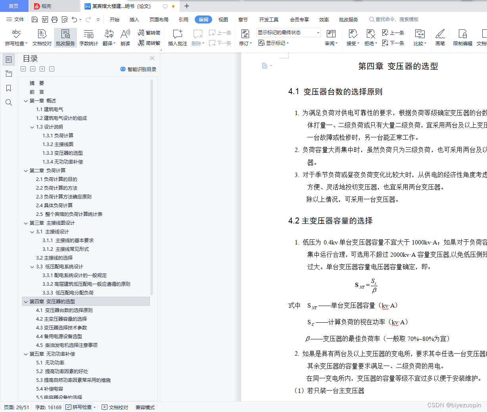Convert text with 繁转简
The width and height of the screenshot is (487, 412).
coord(149,33)
